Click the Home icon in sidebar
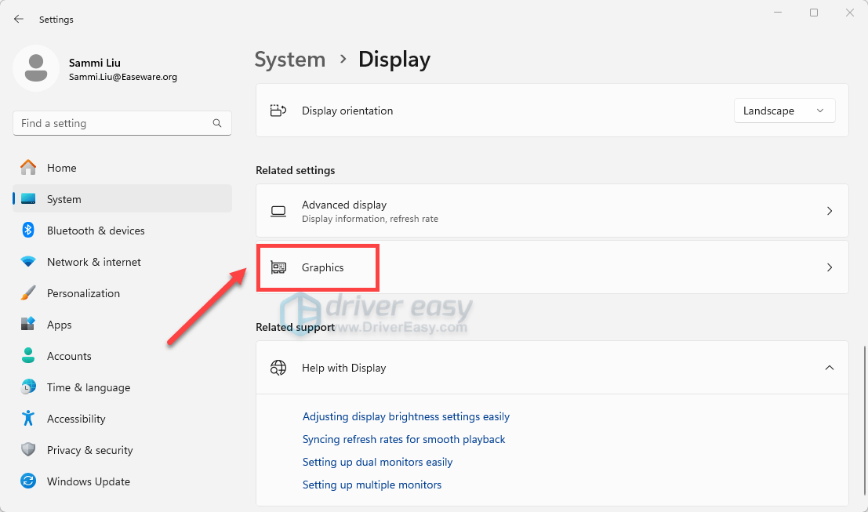This screenshot has width=868, height=512. click(x=28, y=168)
